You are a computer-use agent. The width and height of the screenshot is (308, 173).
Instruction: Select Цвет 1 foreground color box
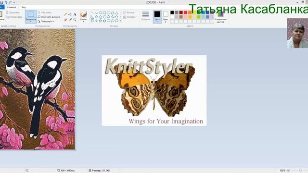coord(157,17)
